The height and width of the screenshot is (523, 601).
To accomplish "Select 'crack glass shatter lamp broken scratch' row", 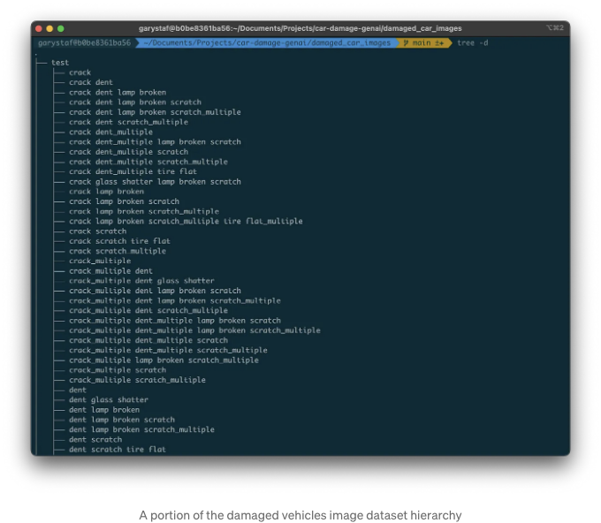I will [155, 182].
